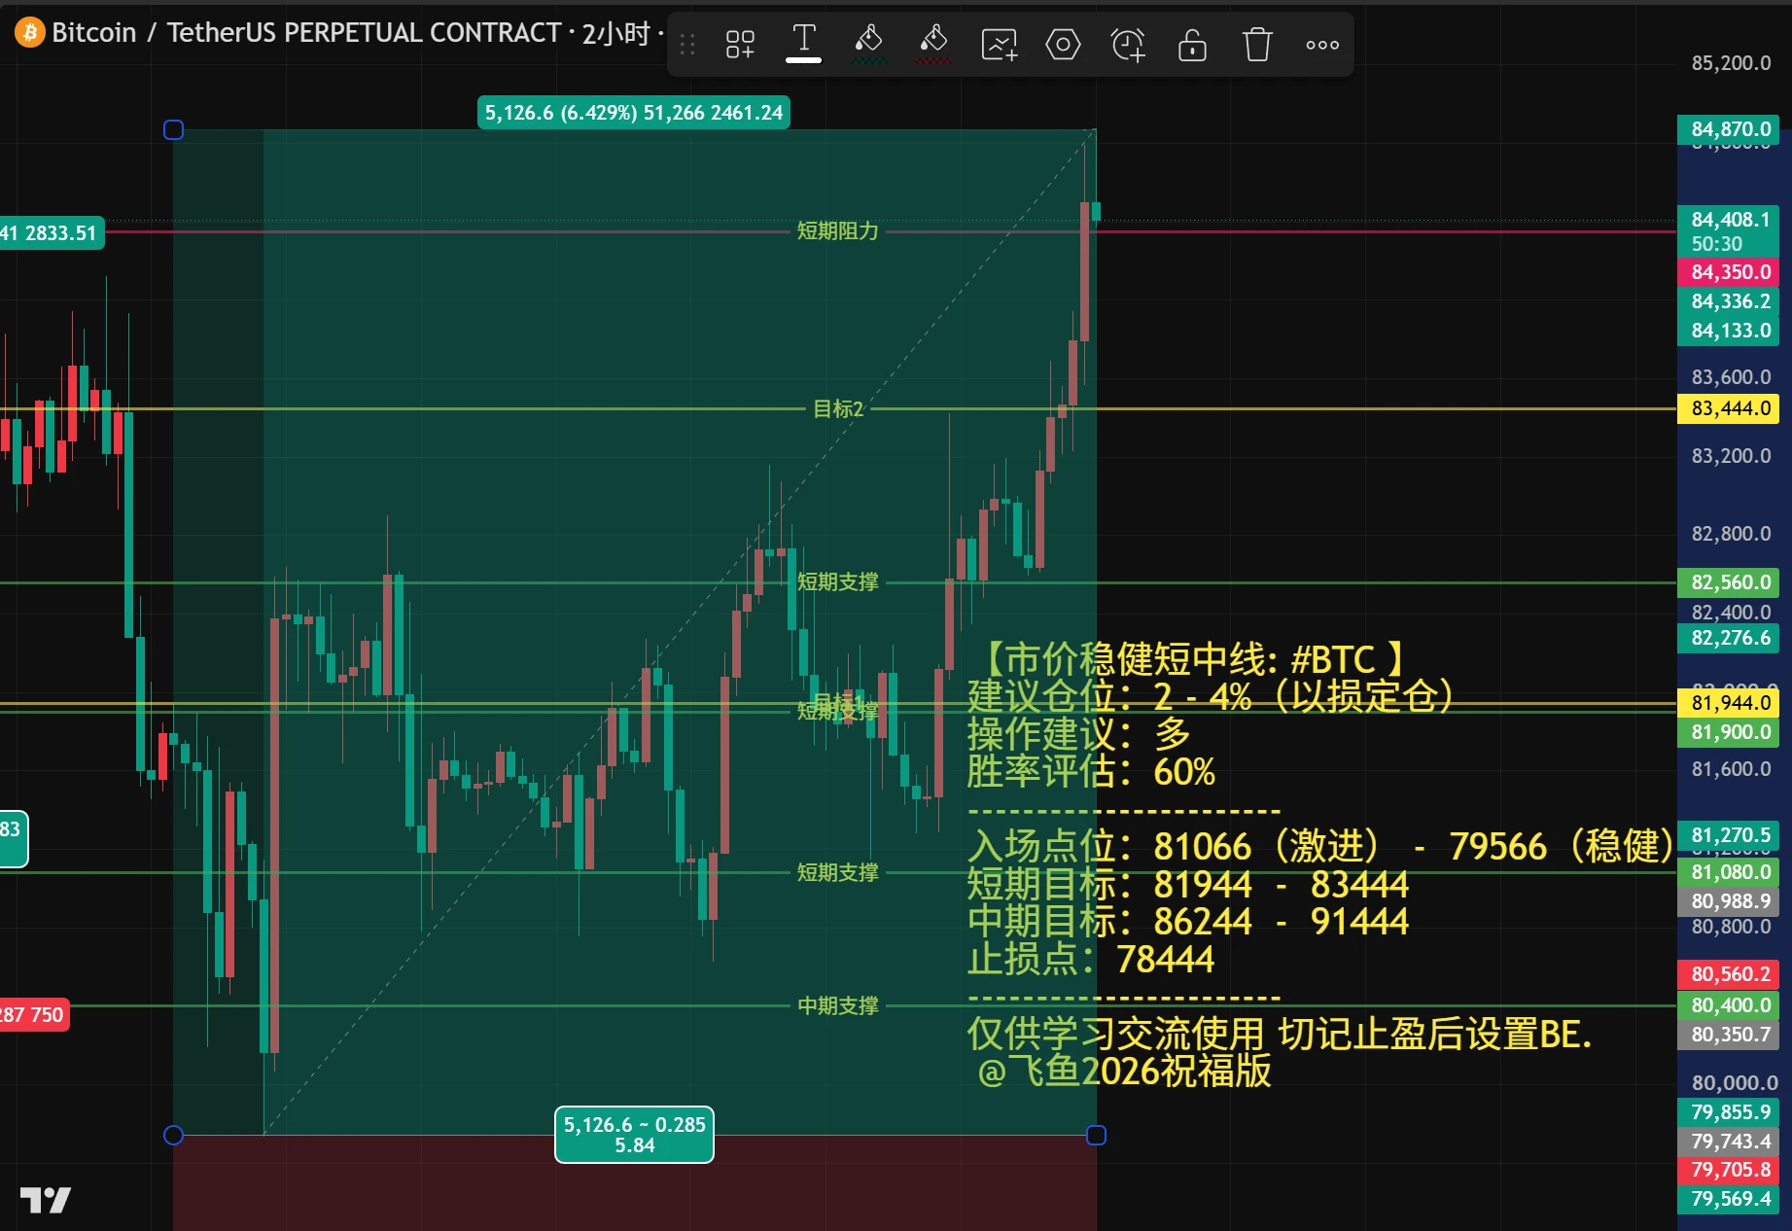Screen dimensions: 1792x1231
Task: Click the text color T tool
Action: coord(804,43)
